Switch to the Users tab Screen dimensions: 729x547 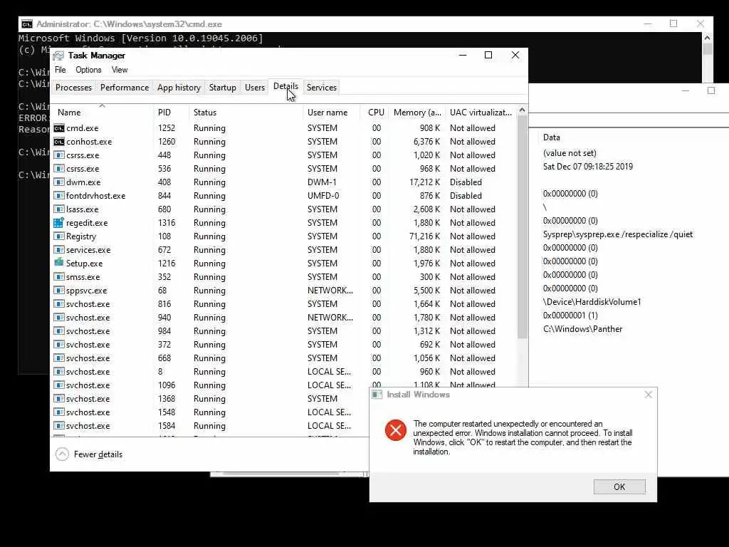tap(255, 88)
